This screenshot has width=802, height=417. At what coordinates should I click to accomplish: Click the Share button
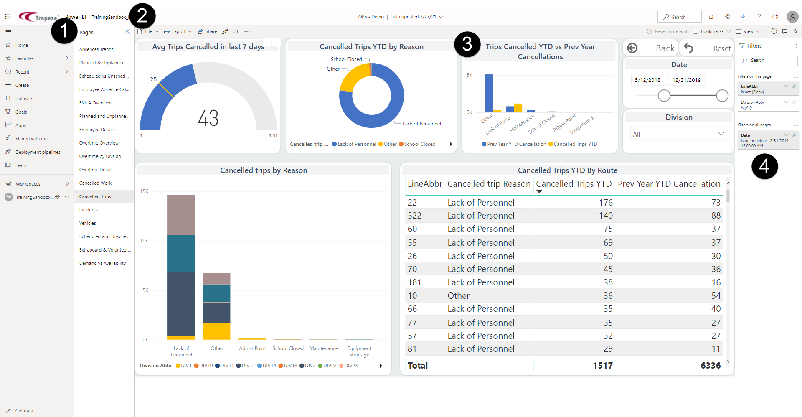pos(207,31)
